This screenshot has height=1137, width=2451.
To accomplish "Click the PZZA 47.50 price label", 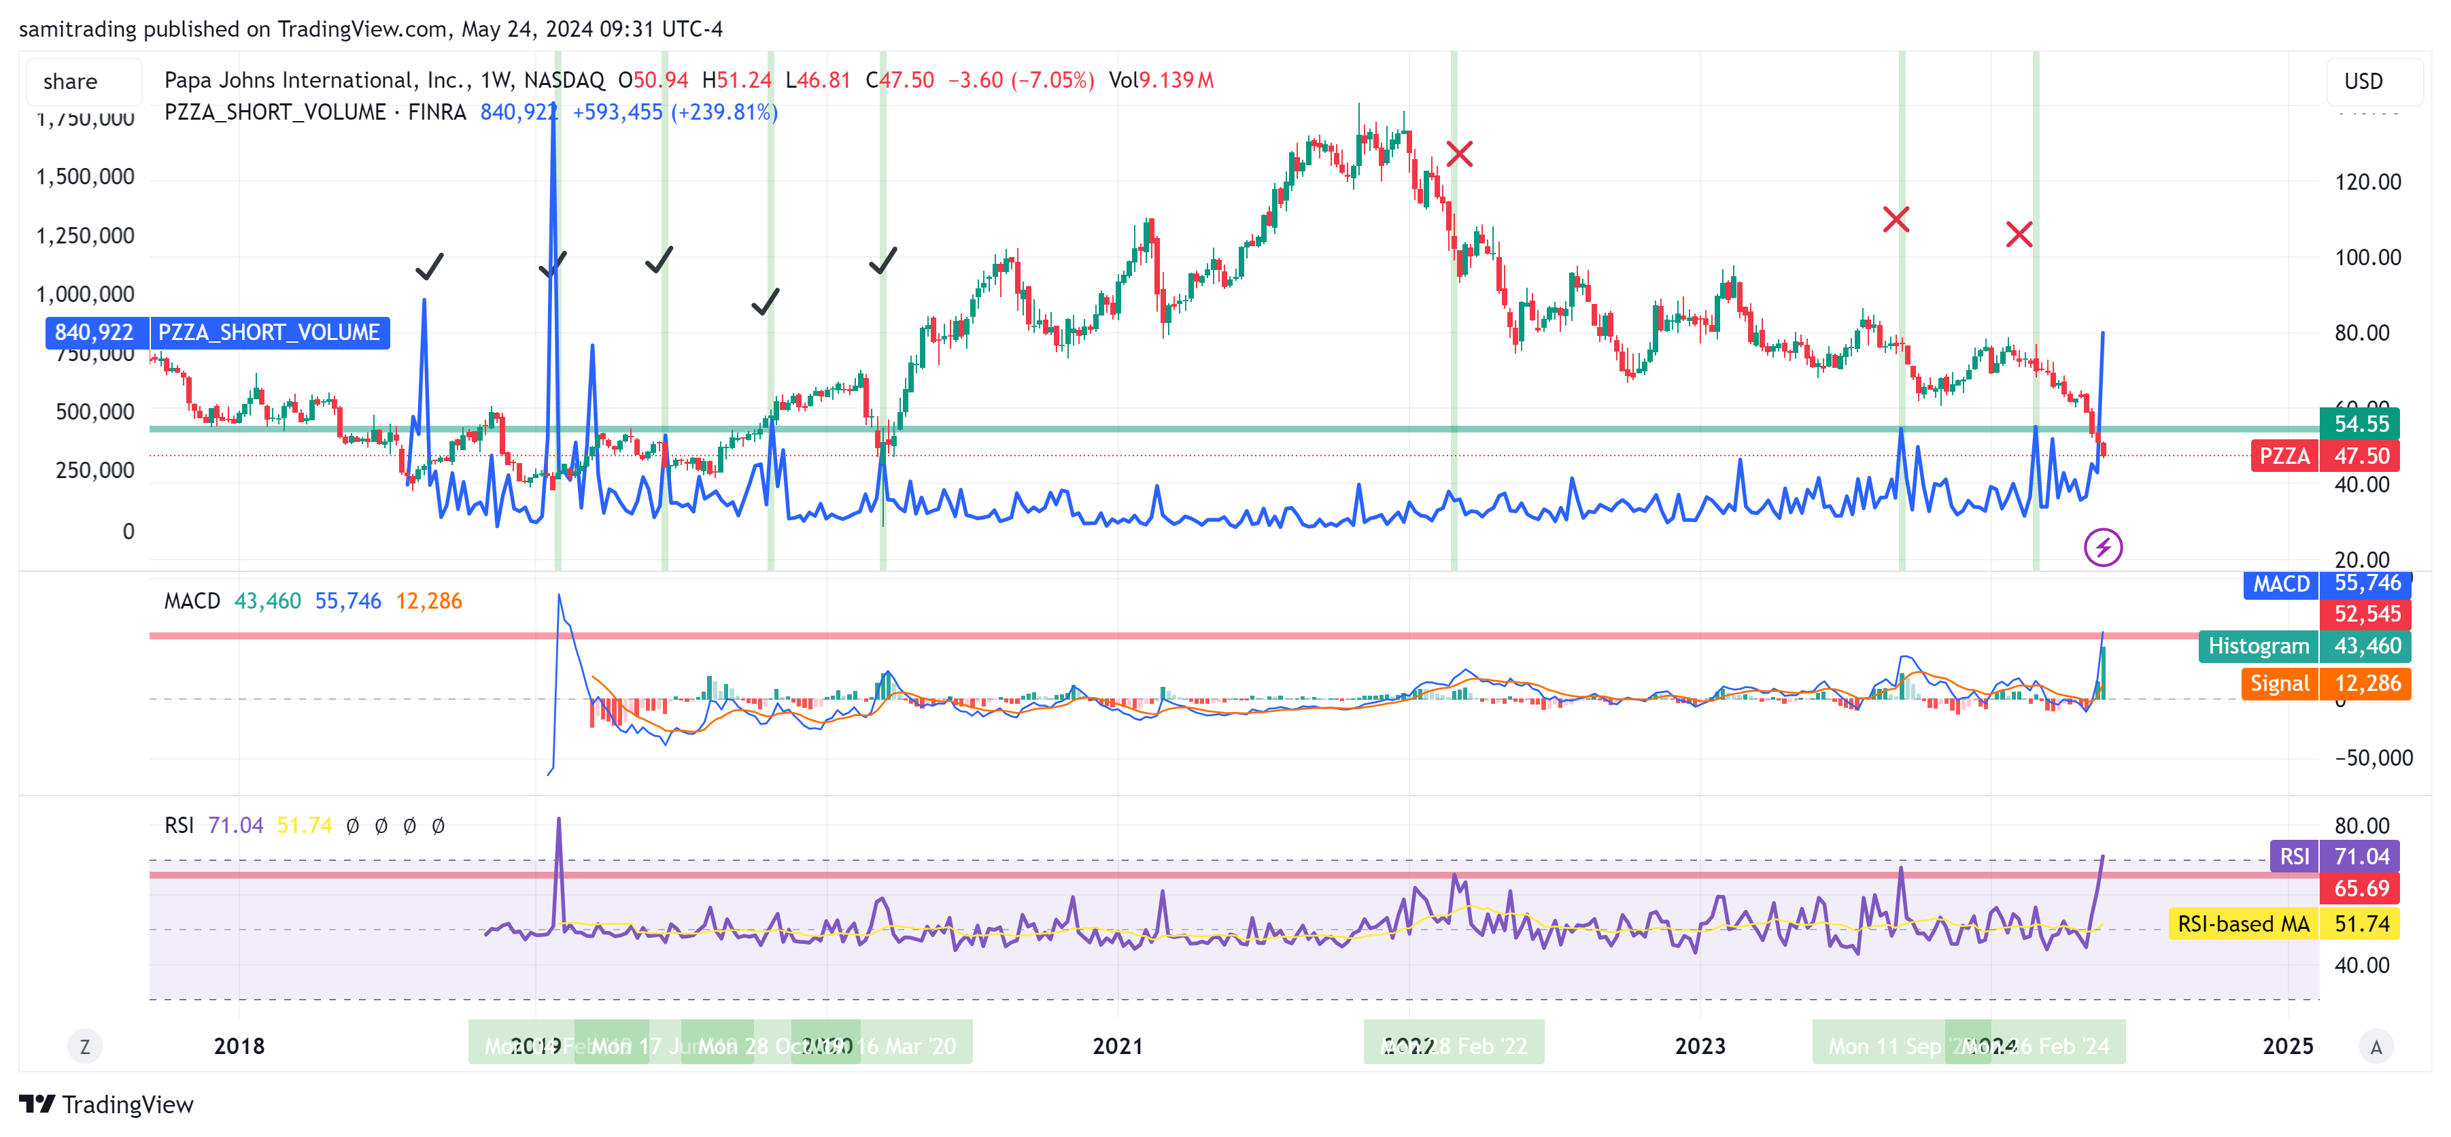I will 2325,456.
